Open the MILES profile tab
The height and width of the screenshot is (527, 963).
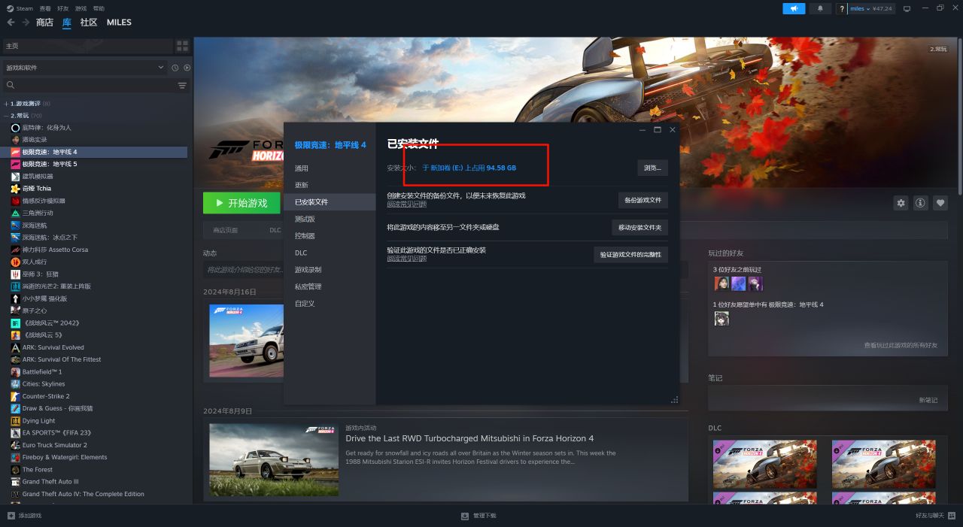pyautogui.click(x=119, y=23)
